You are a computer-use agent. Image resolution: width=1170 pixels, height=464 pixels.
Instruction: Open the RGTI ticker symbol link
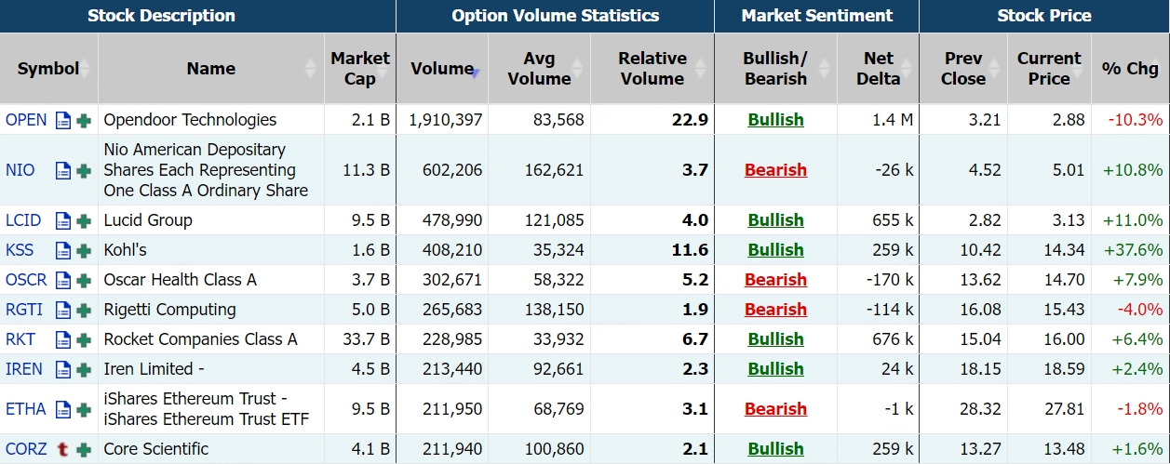click(24, 310)
